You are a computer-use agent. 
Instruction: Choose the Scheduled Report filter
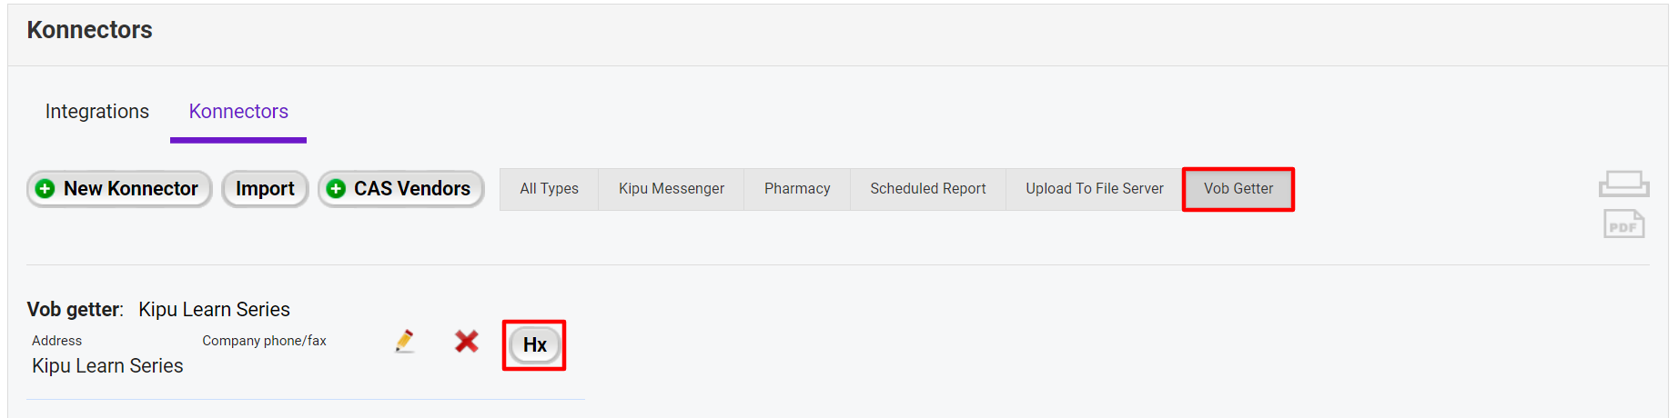[x=928, y=189]
